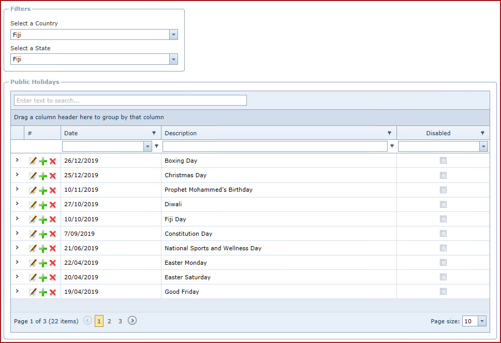Viewport: 501px width, 343px height.
Task: Open the Disabled filter row dropdown
Action: [483, 147]
